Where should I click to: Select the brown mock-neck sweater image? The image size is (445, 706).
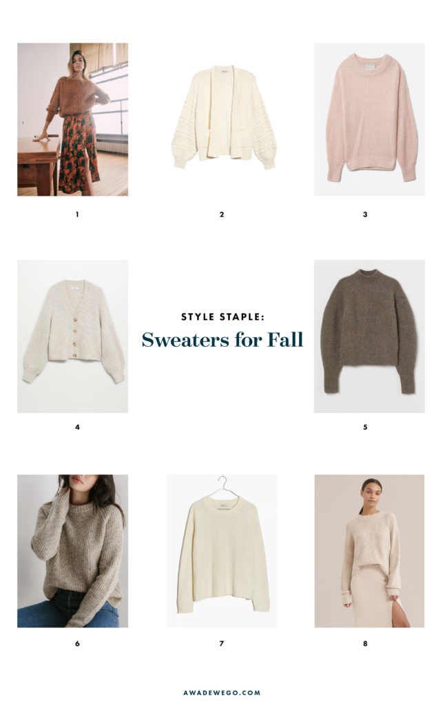coord(369,336)
